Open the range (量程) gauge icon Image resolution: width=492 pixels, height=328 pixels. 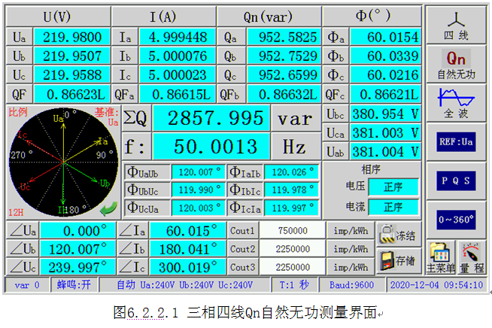click(x=471, y=258)
